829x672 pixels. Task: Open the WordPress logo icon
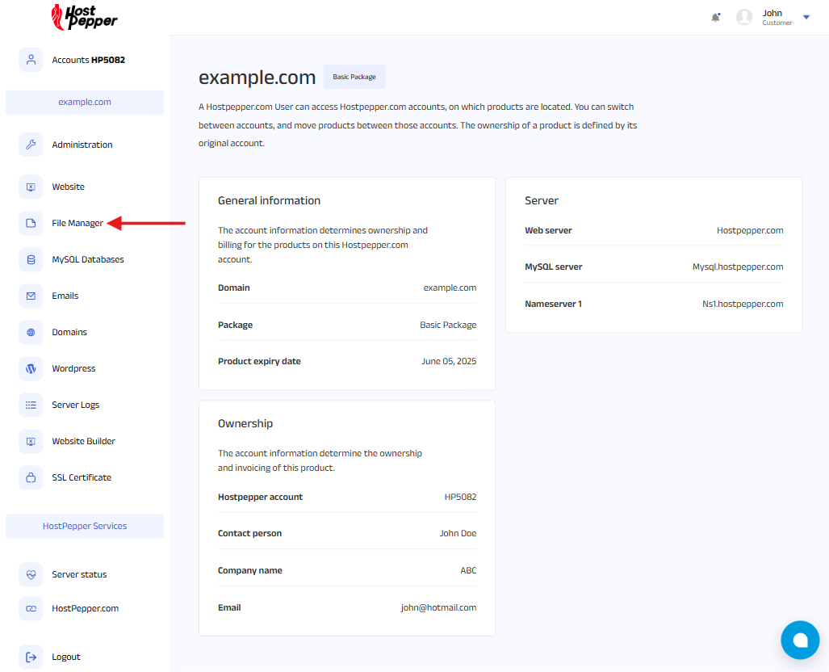pos(31,368)
